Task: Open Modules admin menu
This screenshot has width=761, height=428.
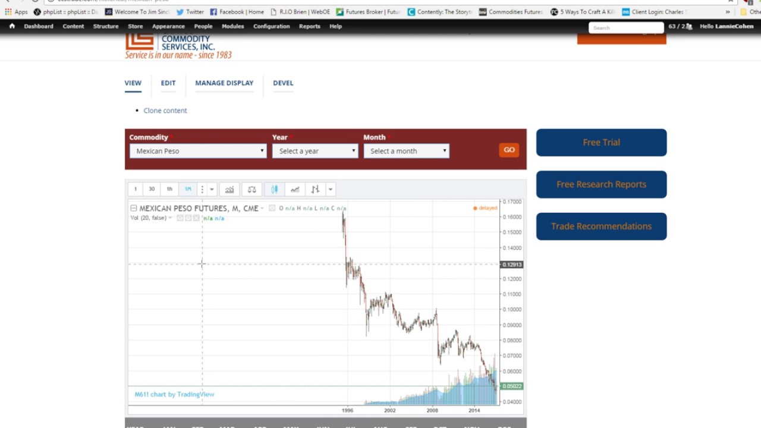Action: (232, 26)
